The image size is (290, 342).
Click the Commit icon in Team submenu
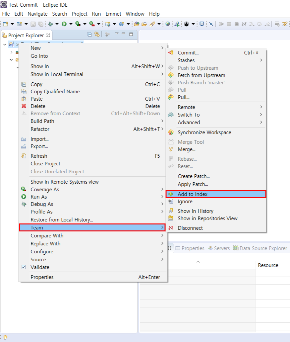pos(171,52)
